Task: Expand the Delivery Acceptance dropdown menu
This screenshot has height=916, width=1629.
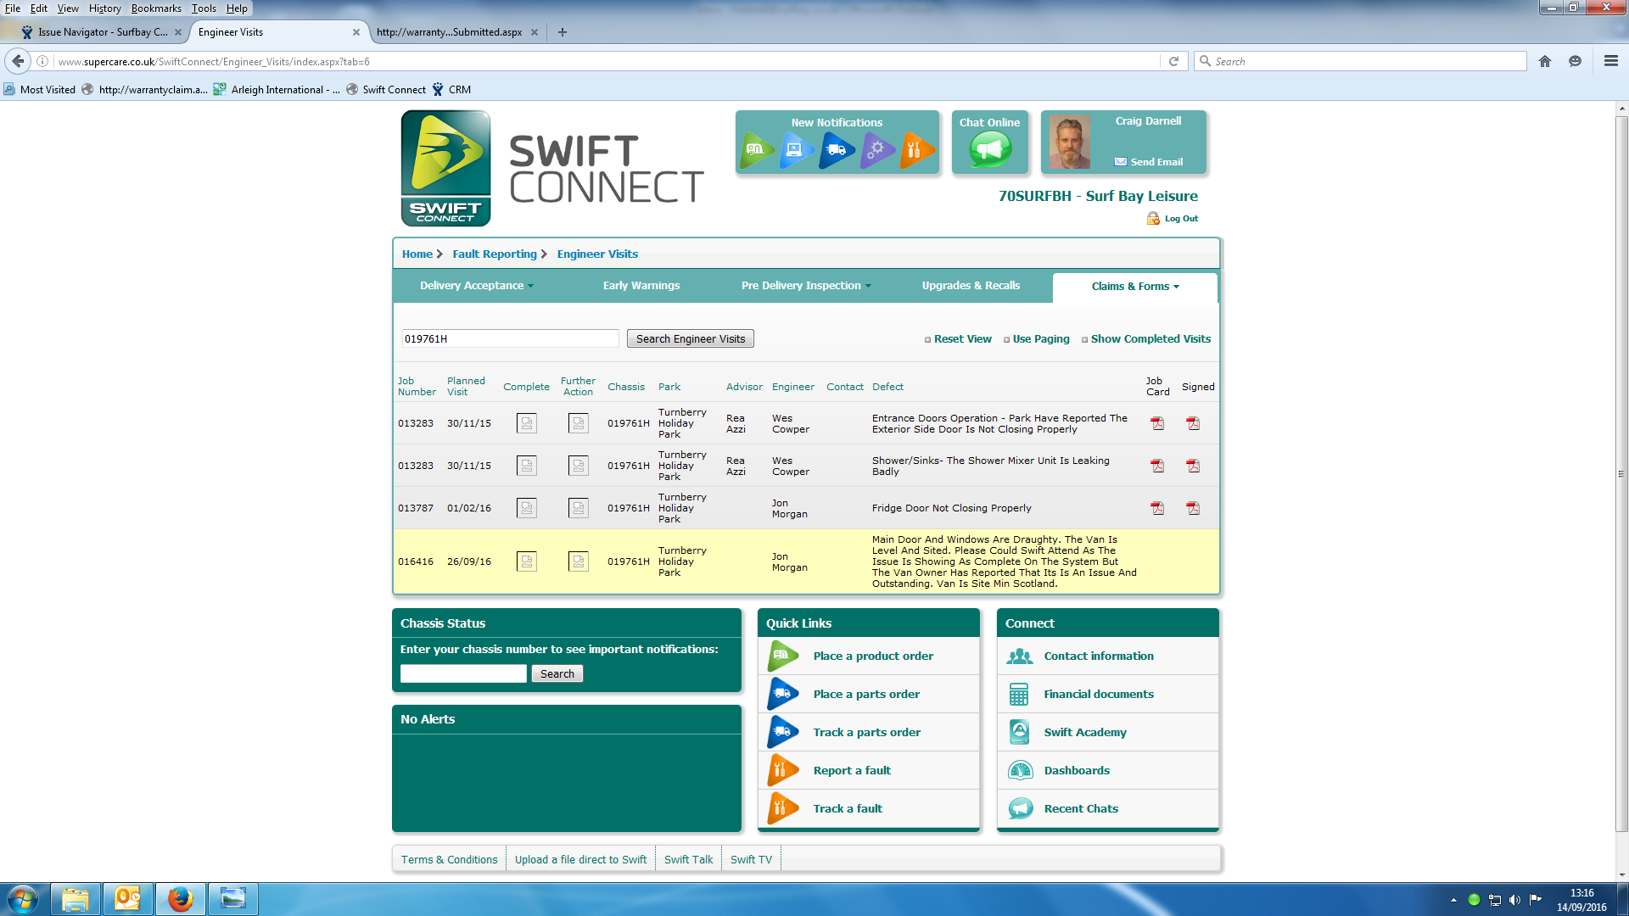Action: tap(476, 286)
